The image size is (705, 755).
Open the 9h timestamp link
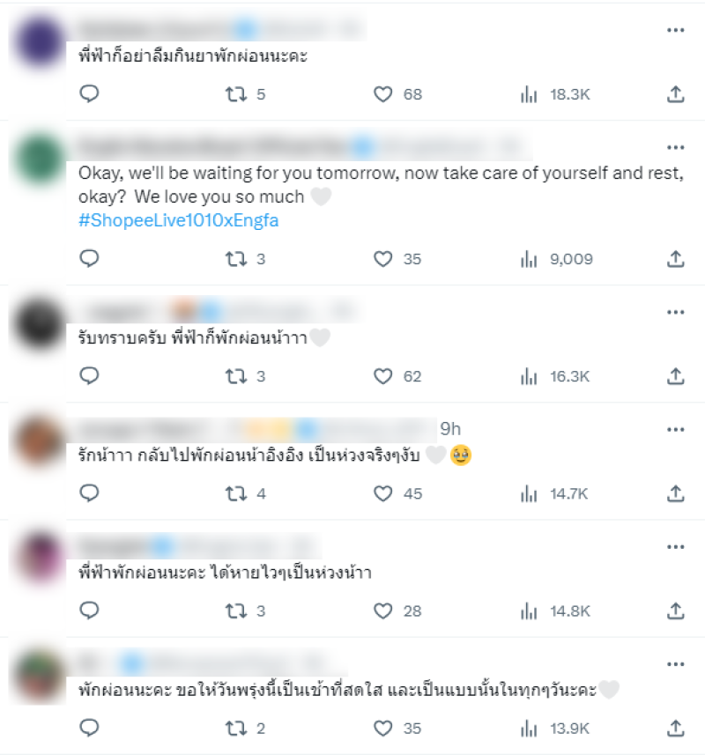450,428
